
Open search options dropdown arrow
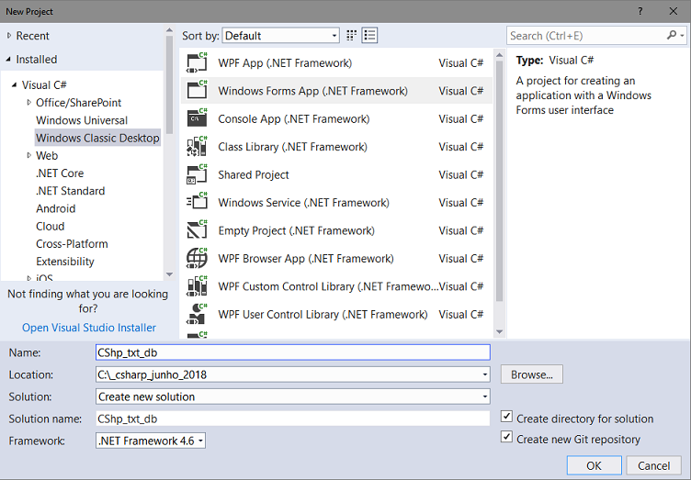pos(682,35)
